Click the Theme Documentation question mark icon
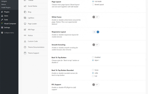This screenshot has height=94, width=148. (25, 47)
